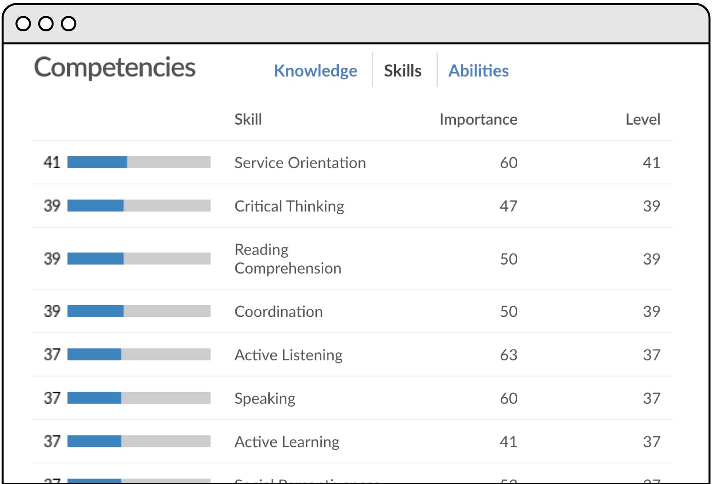Select the Critical Thinking skill
Viewport: 714px width, 484px height.
(289, 206)
